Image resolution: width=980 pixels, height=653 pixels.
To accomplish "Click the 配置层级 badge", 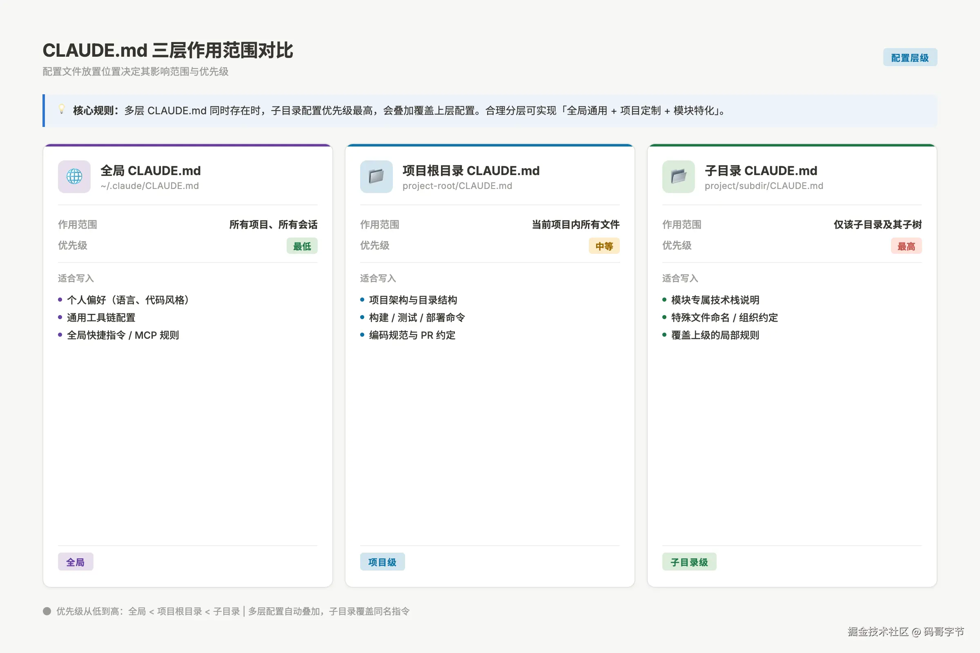I will (910, 58).
